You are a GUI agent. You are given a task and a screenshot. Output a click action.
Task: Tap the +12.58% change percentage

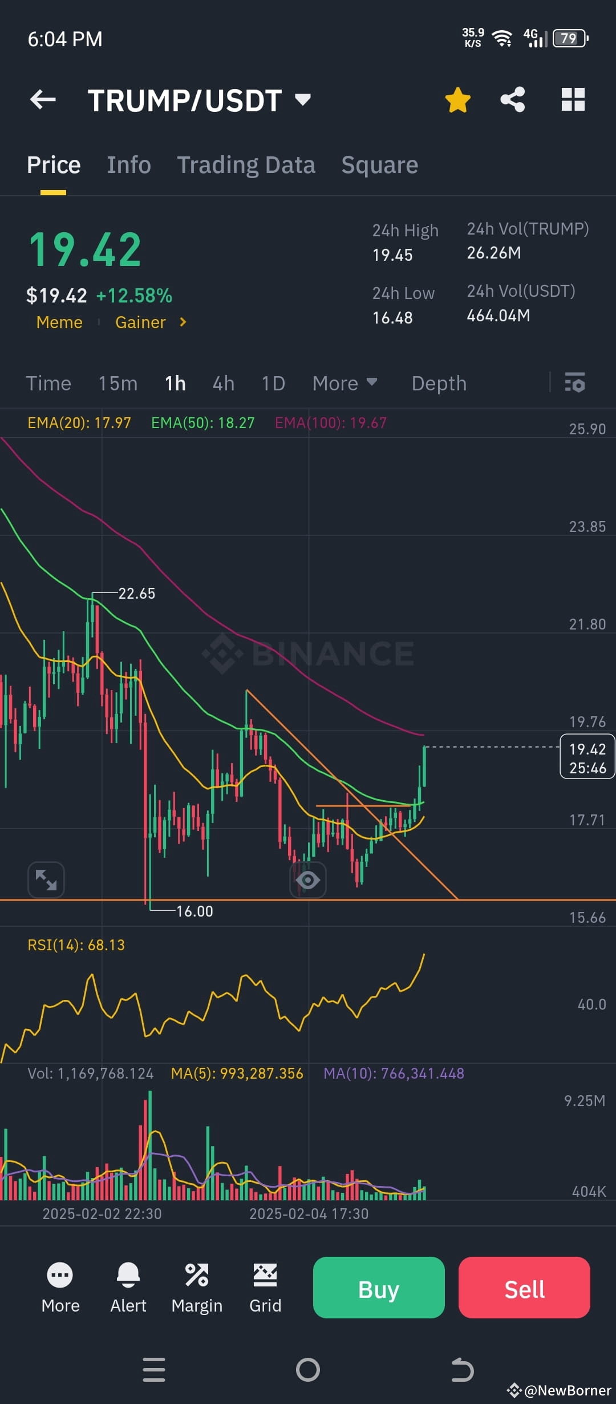pos(134,296)
